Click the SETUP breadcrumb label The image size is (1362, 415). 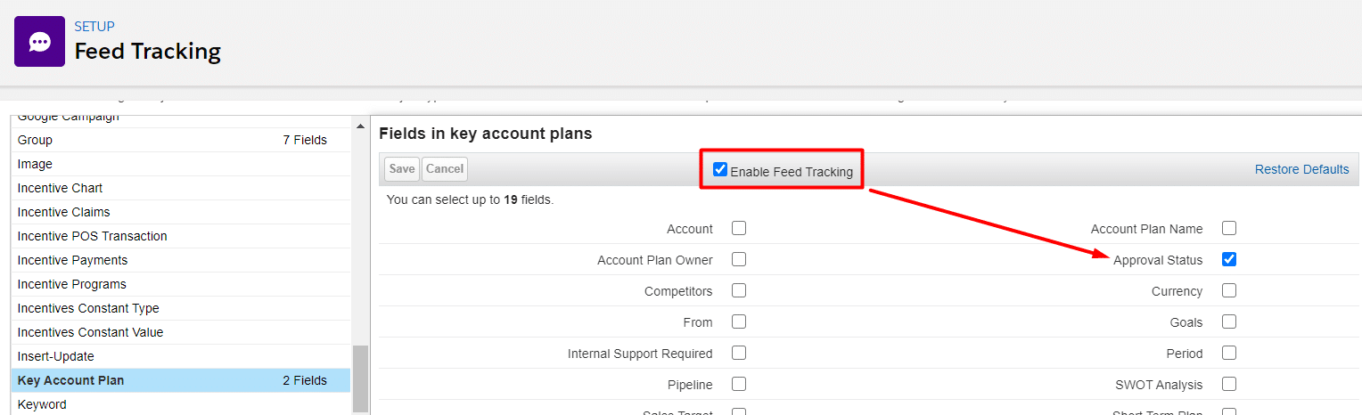click(x=94, y=27)
